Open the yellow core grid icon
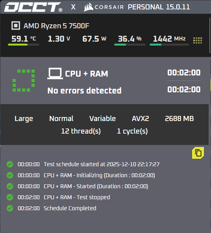The width and height of the screenshot is (211, 233). (198, 40)
